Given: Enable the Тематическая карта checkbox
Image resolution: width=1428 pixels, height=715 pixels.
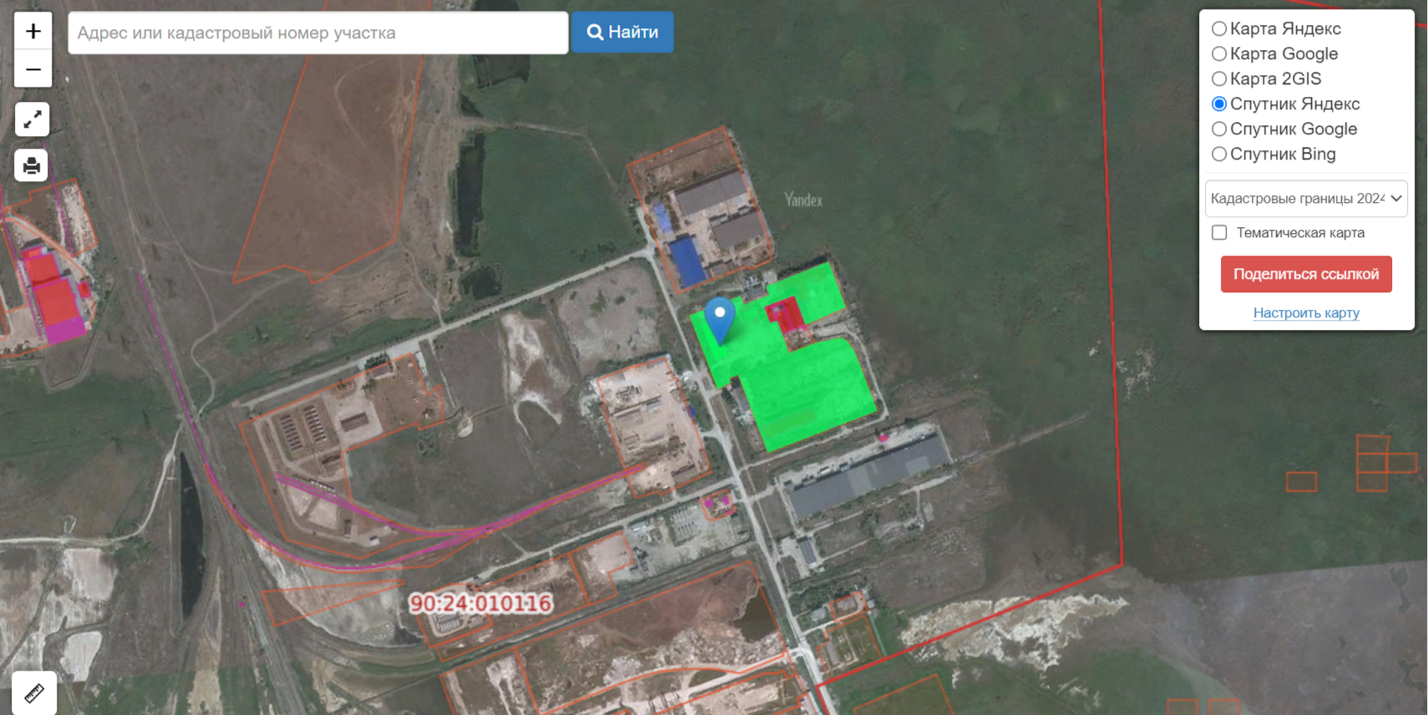Looking at the screenshot, I should (1219, 233).
